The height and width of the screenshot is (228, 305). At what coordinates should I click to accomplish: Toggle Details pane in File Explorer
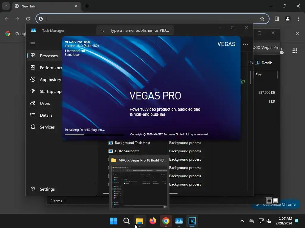point(264,63)
